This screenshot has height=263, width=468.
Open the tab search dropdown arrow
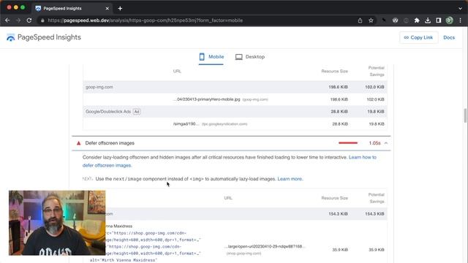pos(460,8)
